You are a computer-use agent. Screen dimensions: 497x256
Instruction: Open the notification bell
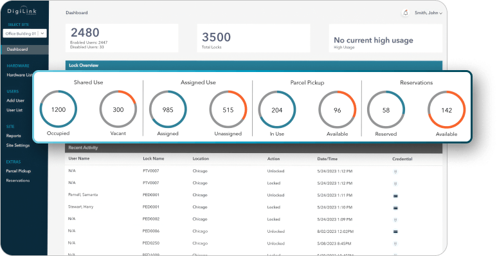pyautogui.click(x=406, y=13)
